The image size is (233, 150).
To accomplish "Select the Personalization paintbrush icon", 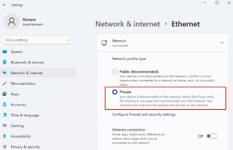I will click(4, 83).
